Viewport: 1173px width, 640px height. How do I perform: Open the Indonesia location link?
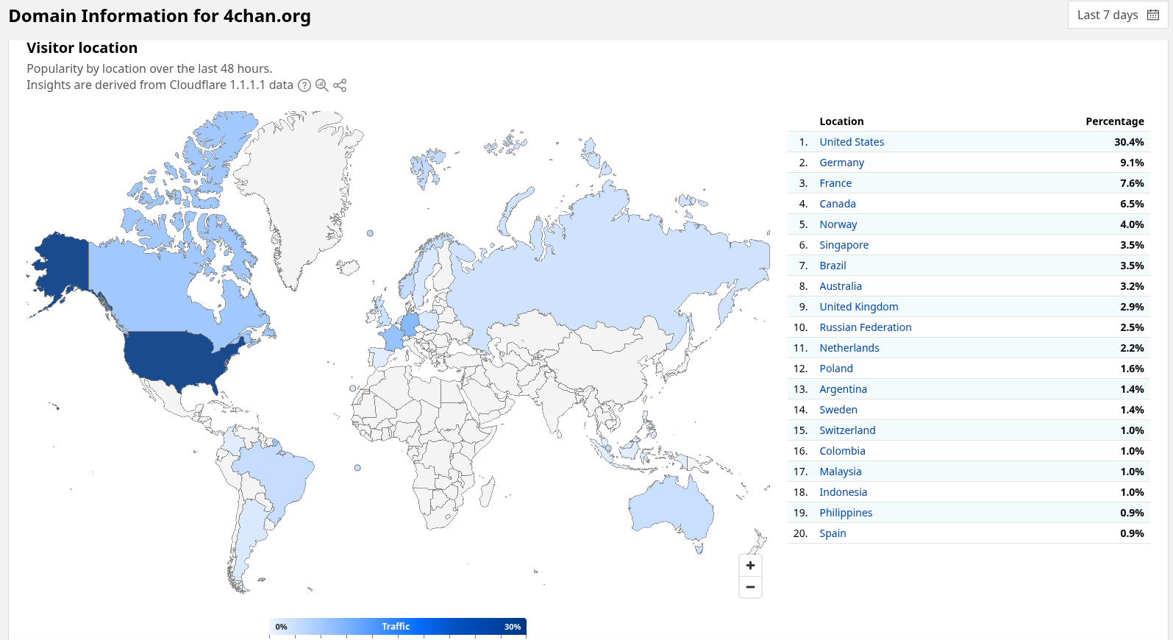tap(844, 492)
